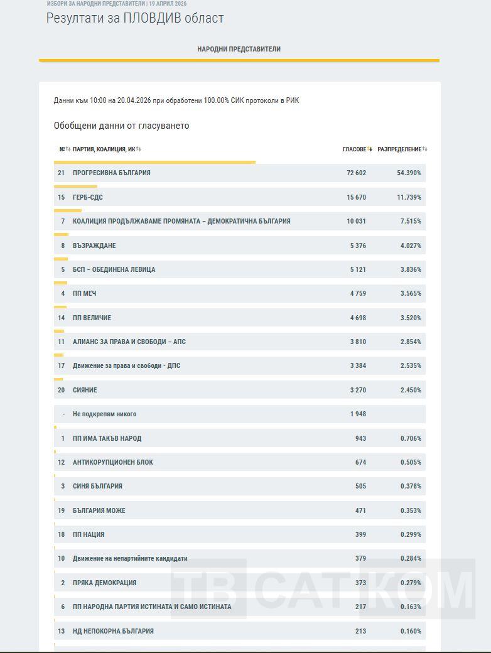Click the КОАЛИЦИЯ ПРОДЪЛЖАВАМЕ ПРОМЯНАТА – ДЕМОКРАТИЧНА БЪЛГАРИЯ row

click(x=239, y=221)
